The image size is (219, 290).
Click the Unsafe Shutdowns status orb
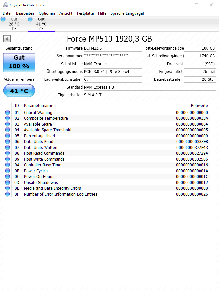(7, 182)
